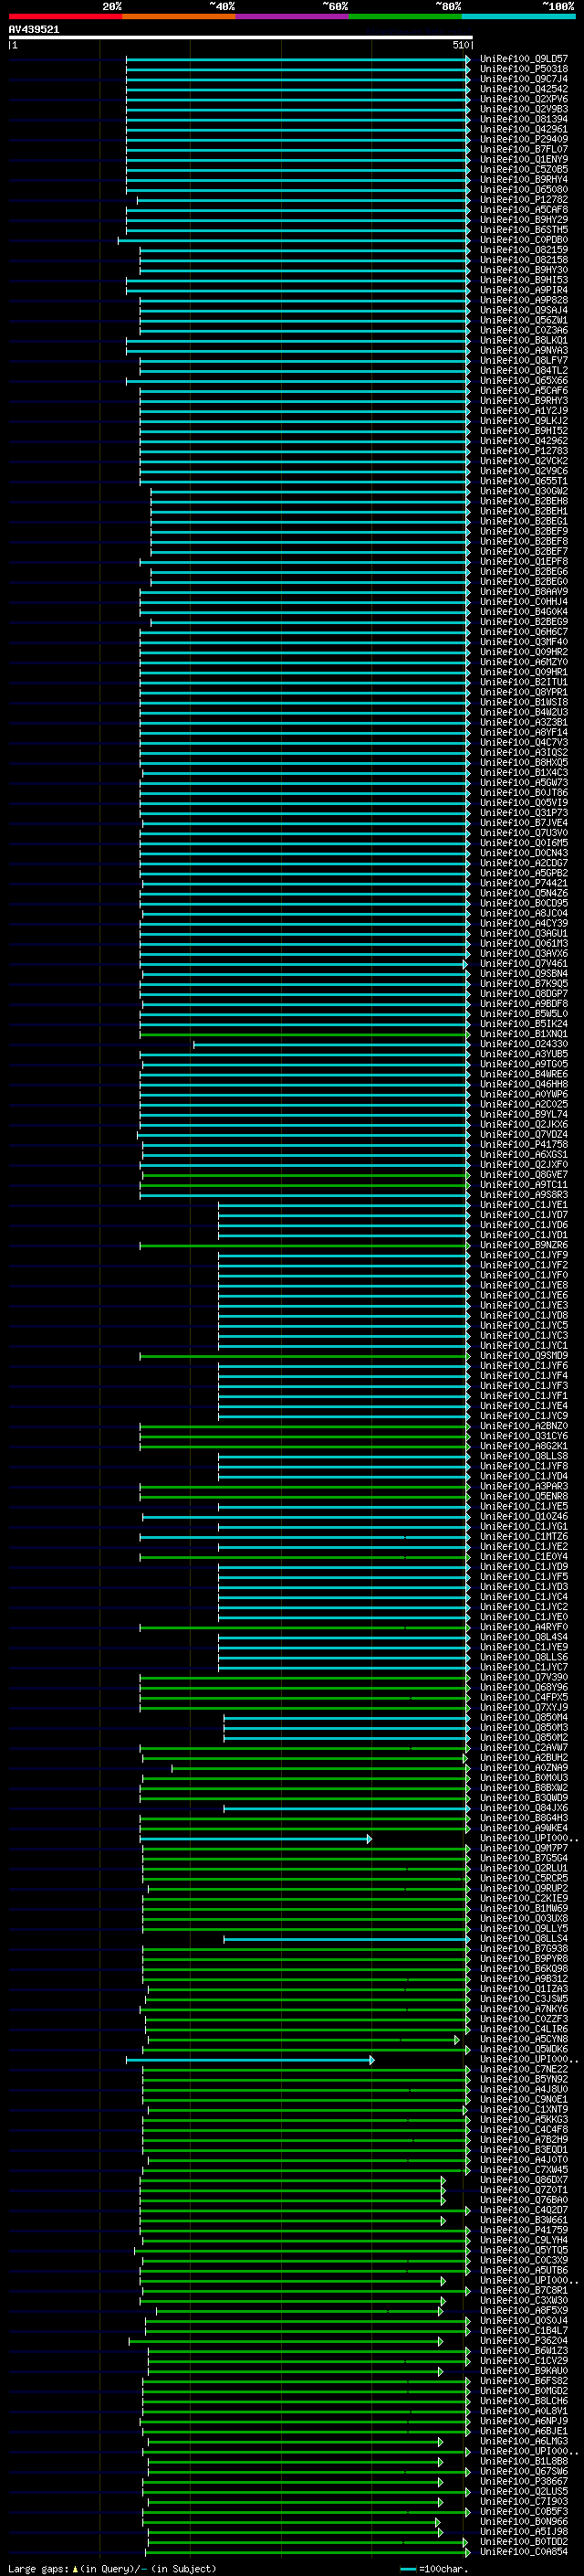
Task: Click the =100char. scale legend
Action: [434, 2569]
